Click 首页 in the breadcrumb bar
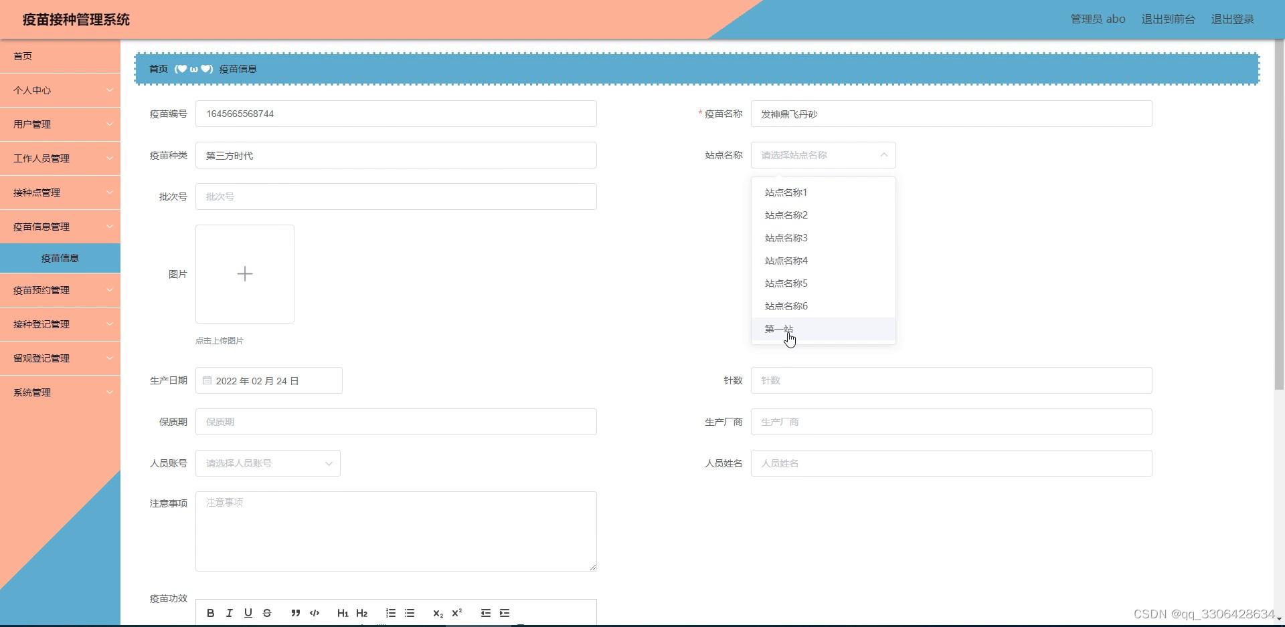 point(159,69)
